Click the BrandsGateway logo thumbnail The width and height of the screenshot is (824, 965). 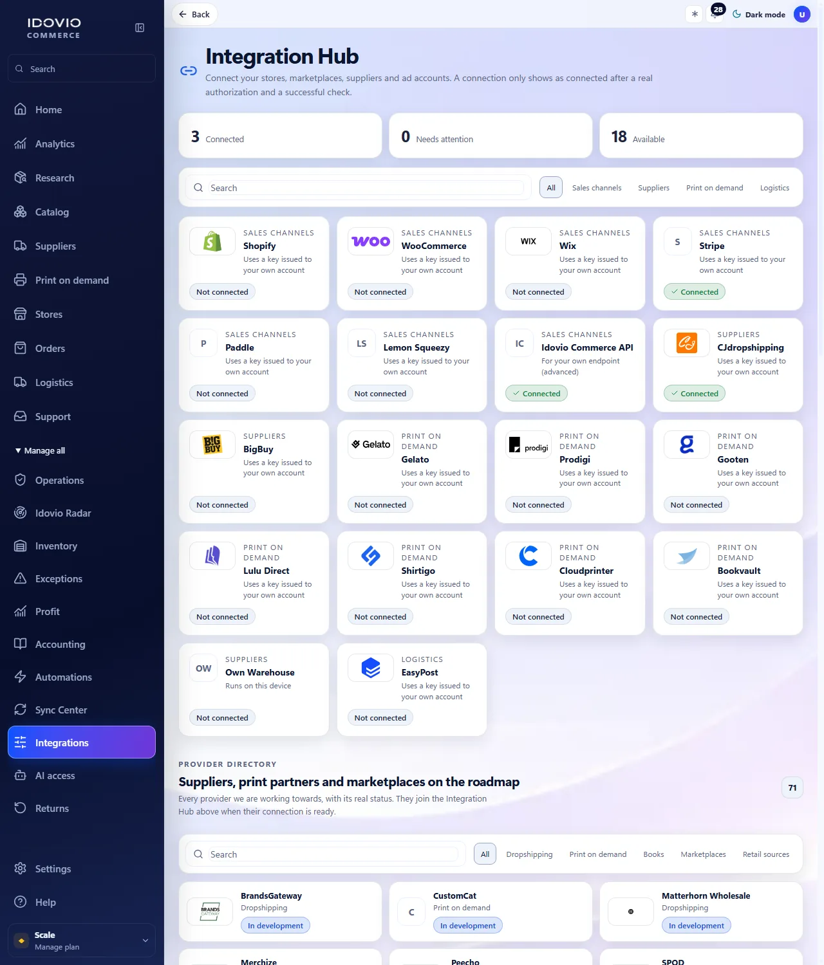210,912
